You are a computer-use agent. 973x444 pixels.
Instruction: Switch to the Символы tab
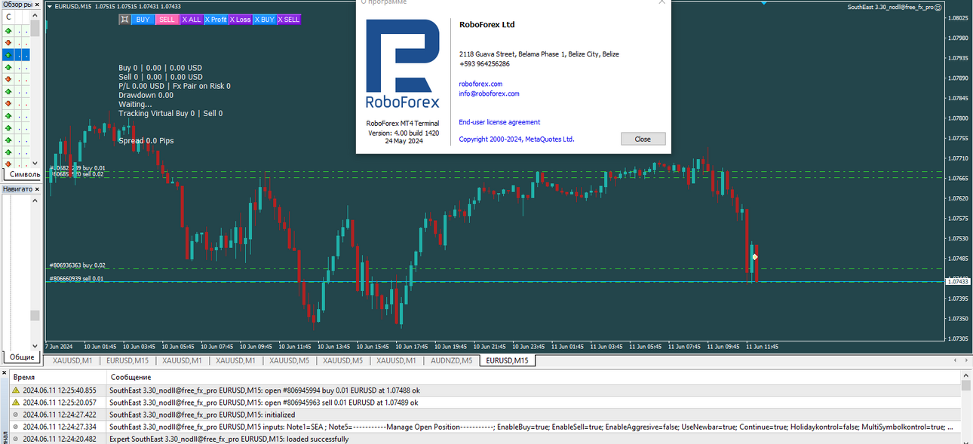23,174
